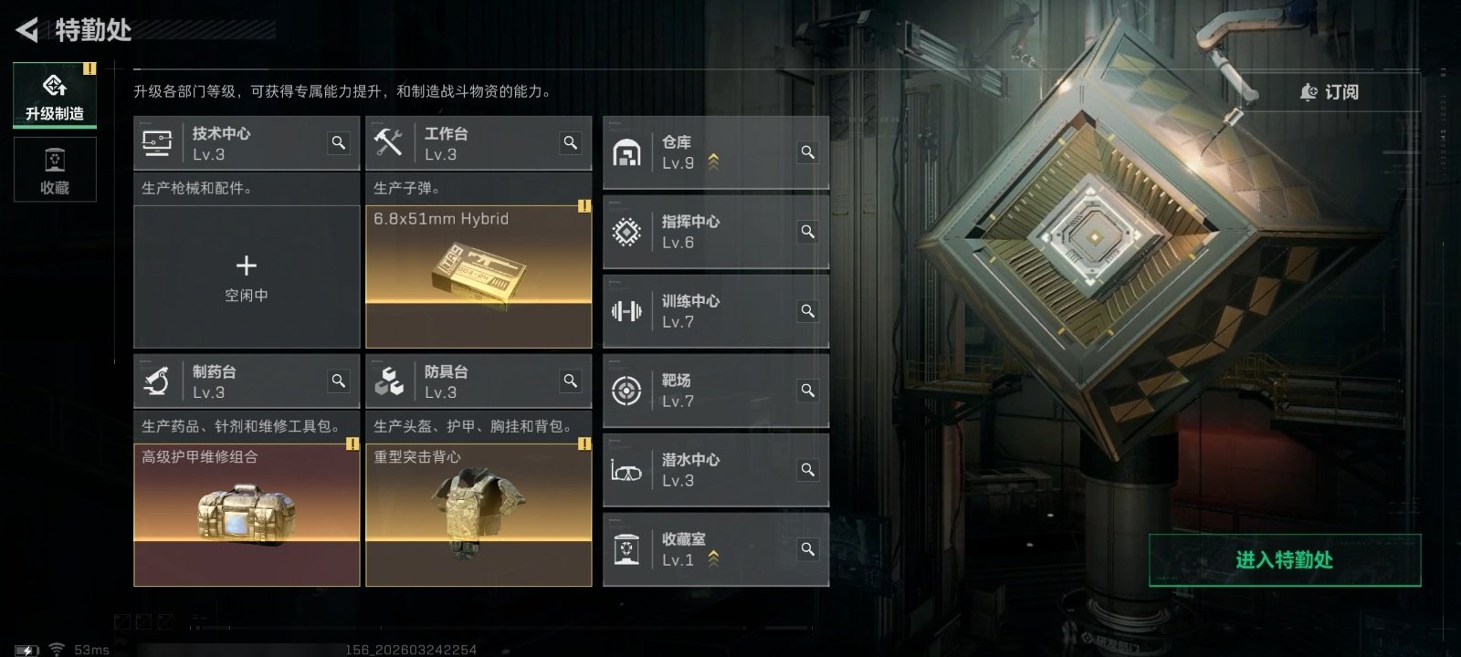The image size is (1461, 657).
Task: Open the magnifier on 潜水中心
Action: 808,469
